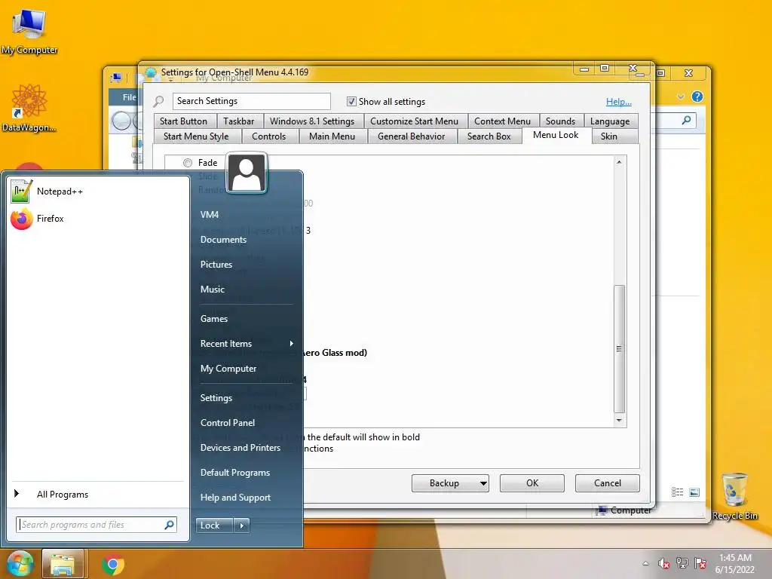Click the Explorer back navigation button

point(121,121)
